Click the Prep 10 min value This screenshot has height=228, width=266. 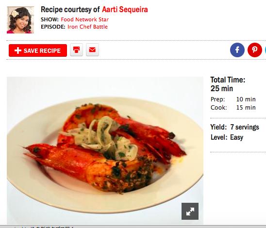(246, 99)
